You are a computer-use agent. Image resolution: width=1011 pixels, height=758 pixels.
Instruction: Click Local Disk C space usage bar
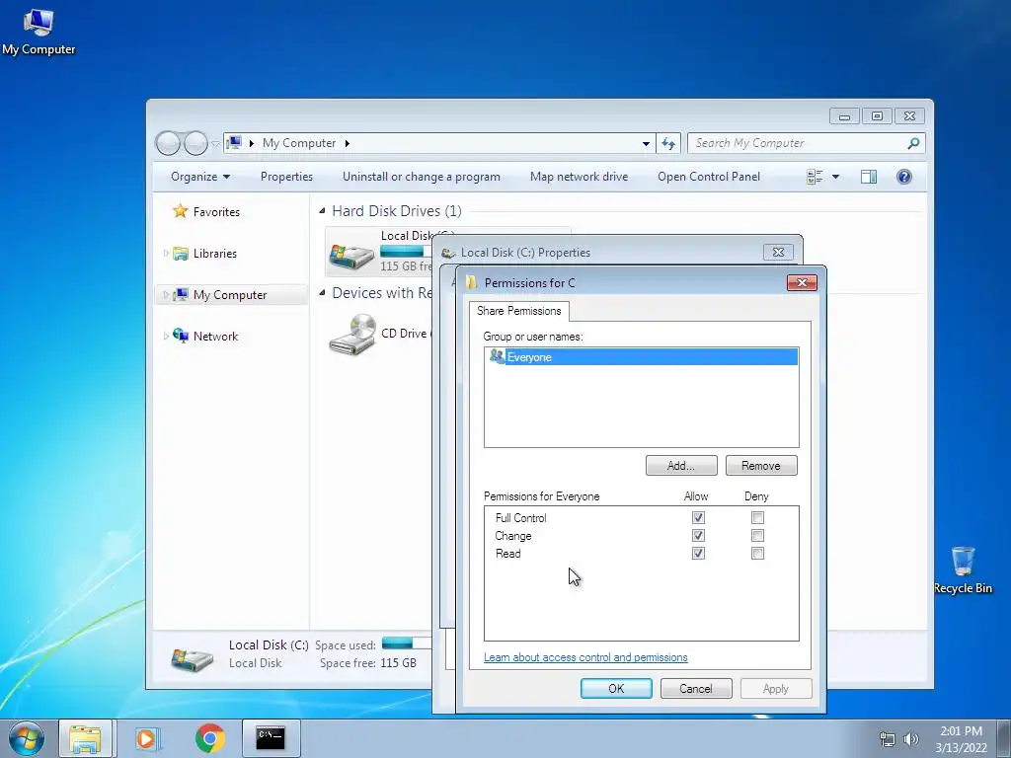[406, 252]
